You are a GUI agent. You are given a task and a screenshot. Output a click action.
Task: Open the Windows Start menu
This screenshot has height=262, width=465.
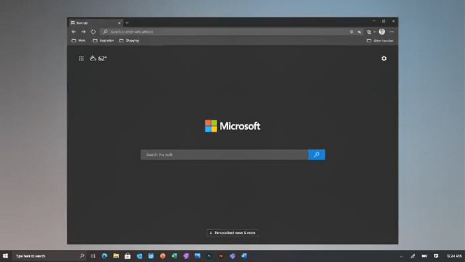click(5, 256)
